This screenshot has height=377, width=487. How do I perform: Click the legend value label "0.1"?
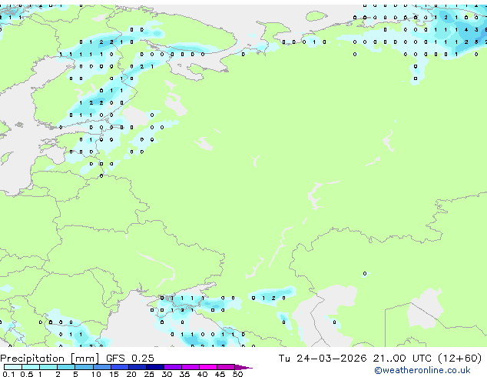[8, 374]
